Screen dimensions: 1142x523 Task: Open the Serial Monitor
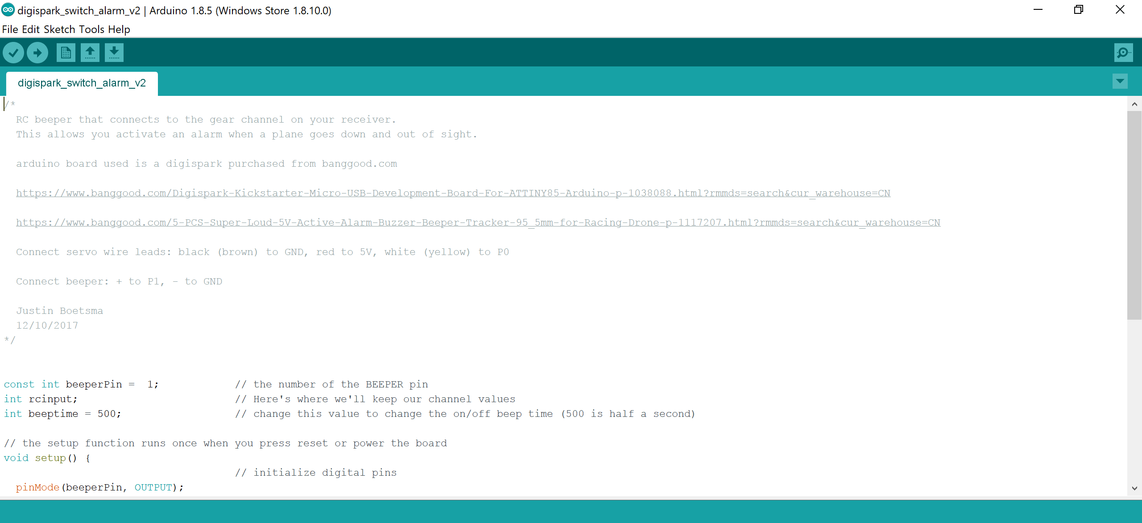tap(1123, 52)
